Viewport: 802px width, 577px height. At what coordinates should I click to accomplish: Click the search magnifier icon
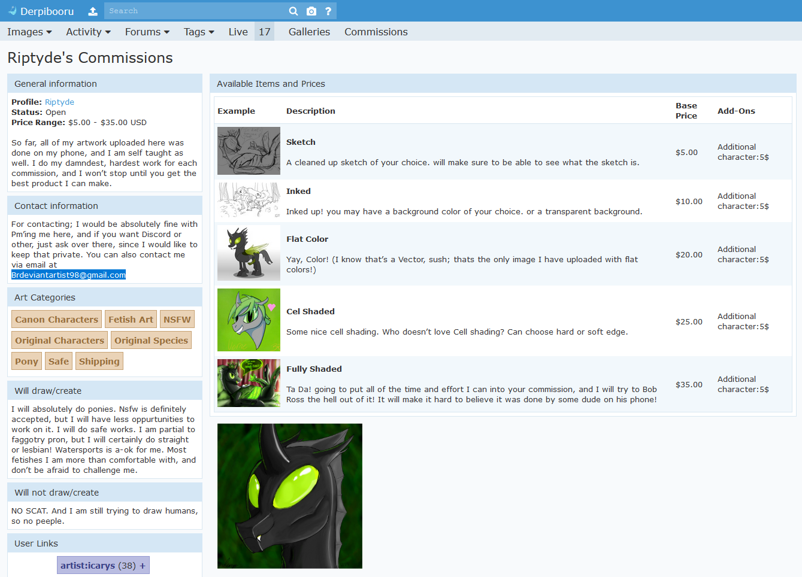click(293, 11)
